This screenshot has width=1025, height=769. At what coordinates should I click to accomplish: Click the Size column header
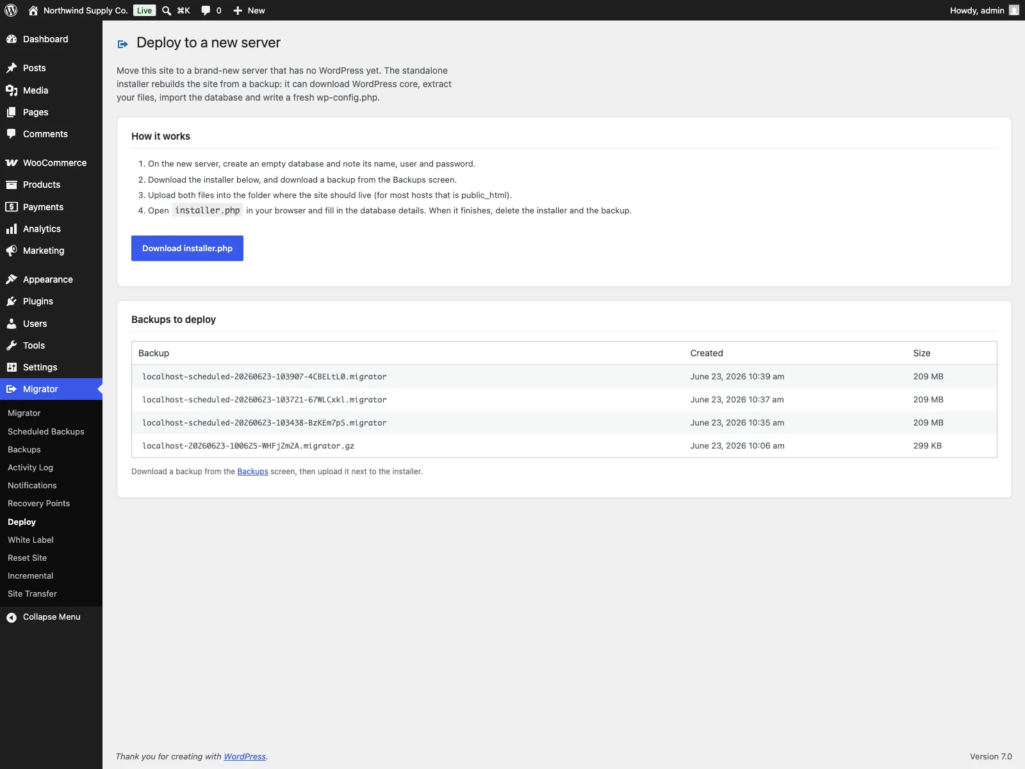[922, 353]
